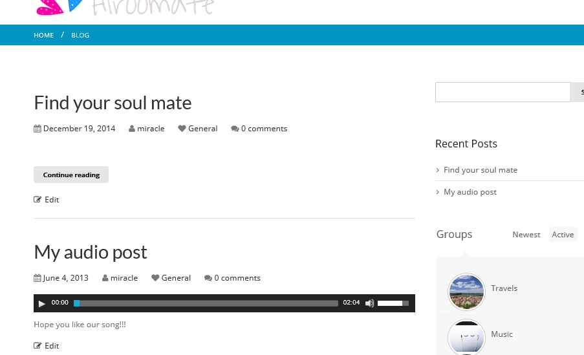Open Recent Posts link My audio post
The width and height of the screenshot is (584, 355).
[470, 192]
